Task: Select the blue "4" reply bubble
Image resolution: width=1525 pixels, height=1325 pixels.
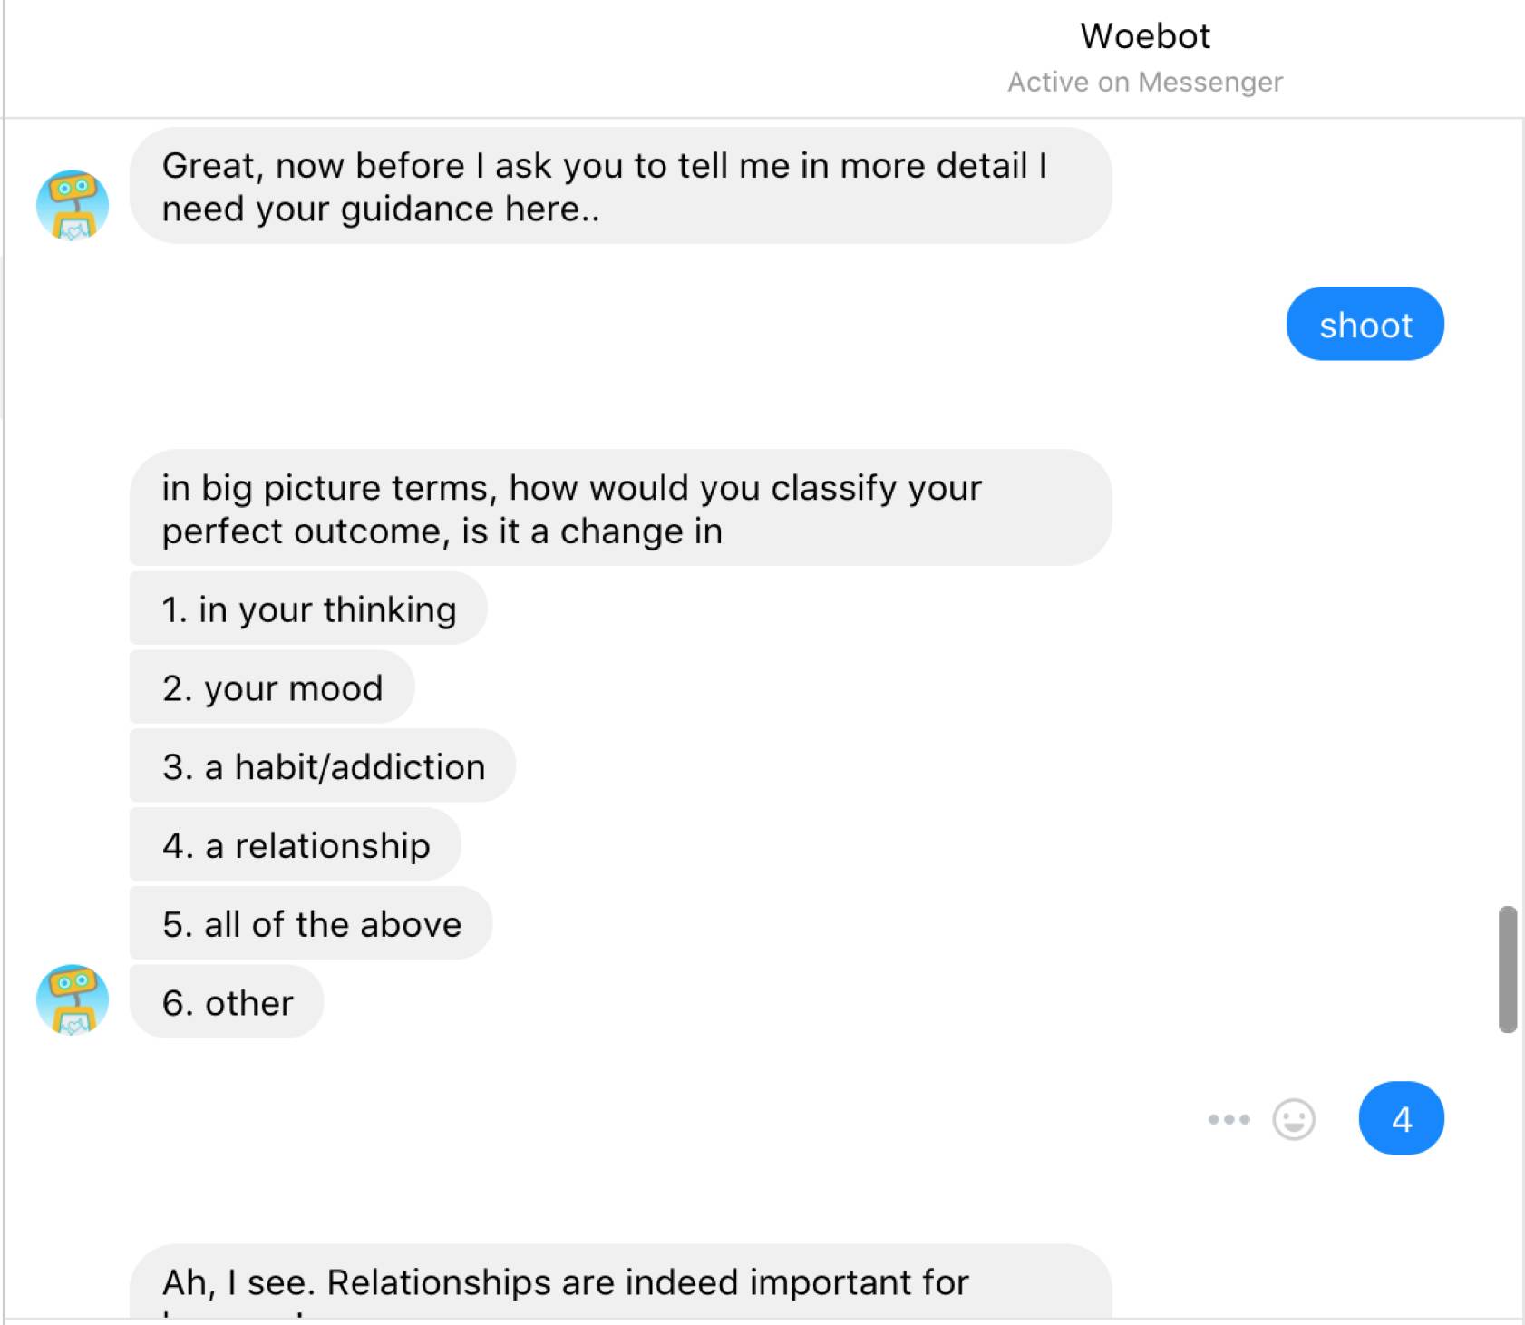Action: 1401,1119
